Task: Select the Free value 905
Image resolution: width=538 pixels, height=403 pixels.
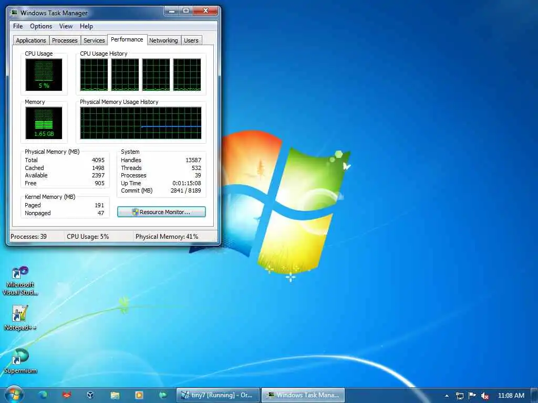Action: (99, 183)
